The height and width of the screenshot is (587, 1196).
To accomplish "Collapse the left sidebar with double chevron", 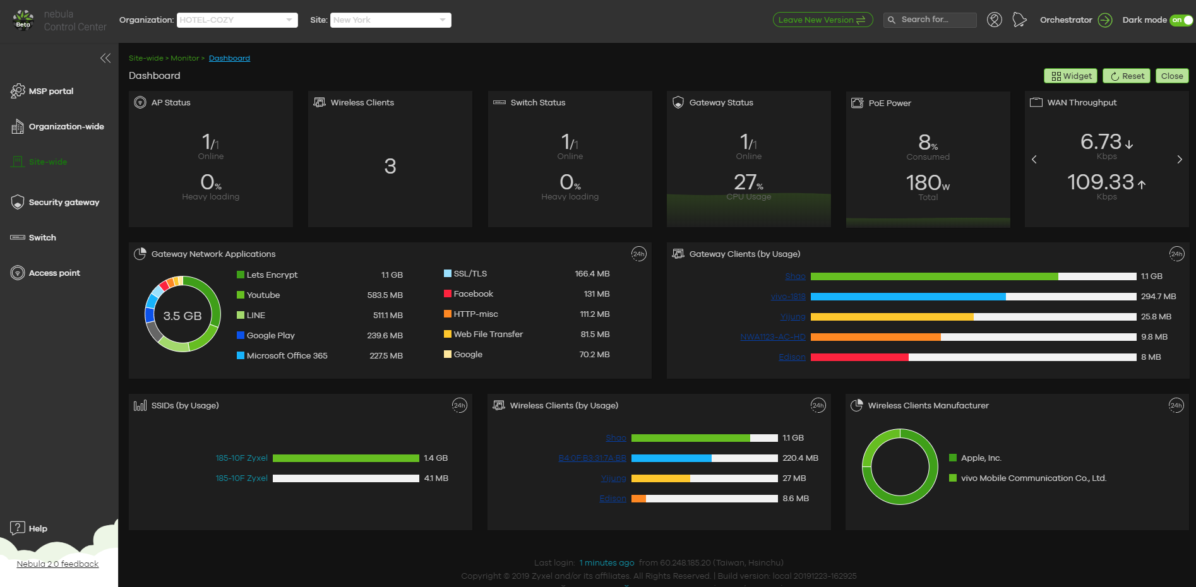I will (105, 58).
